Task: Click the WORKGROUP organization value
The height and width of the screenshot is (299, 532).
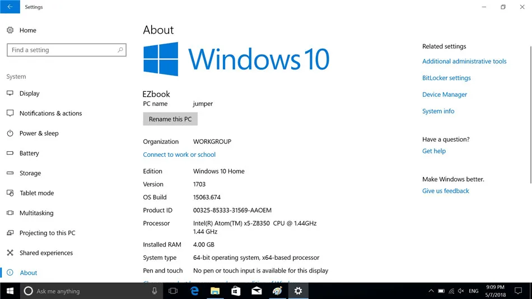Action: [x=212, y=142]
